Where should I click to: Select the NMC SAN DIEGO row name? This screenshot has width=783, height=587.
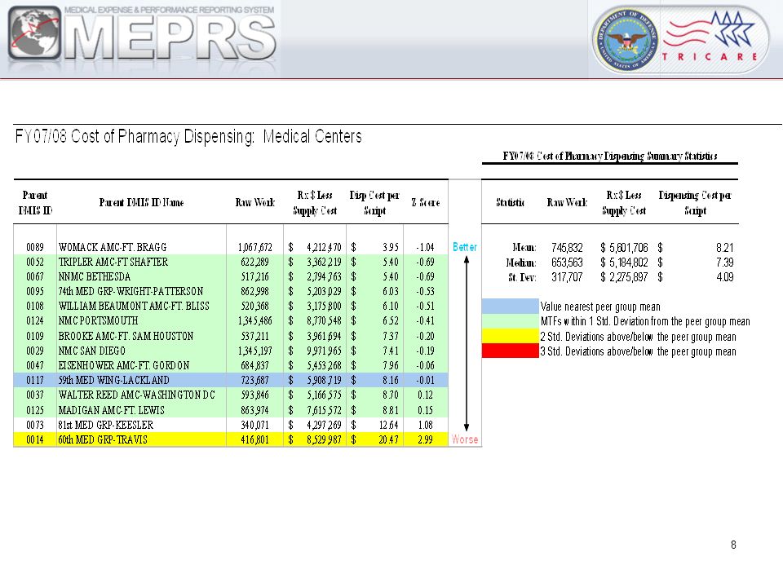click(92, 351)
